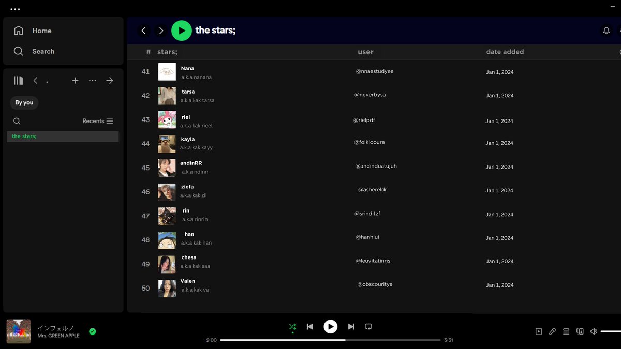
Task: Go forward with header right arrow
Action: point(161,31)
